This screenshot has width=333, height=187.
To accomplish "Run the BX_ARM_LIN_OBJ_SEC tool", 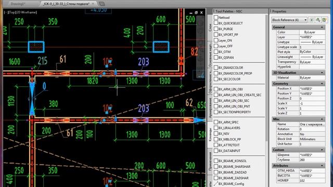I will click(x=232, y=101).
